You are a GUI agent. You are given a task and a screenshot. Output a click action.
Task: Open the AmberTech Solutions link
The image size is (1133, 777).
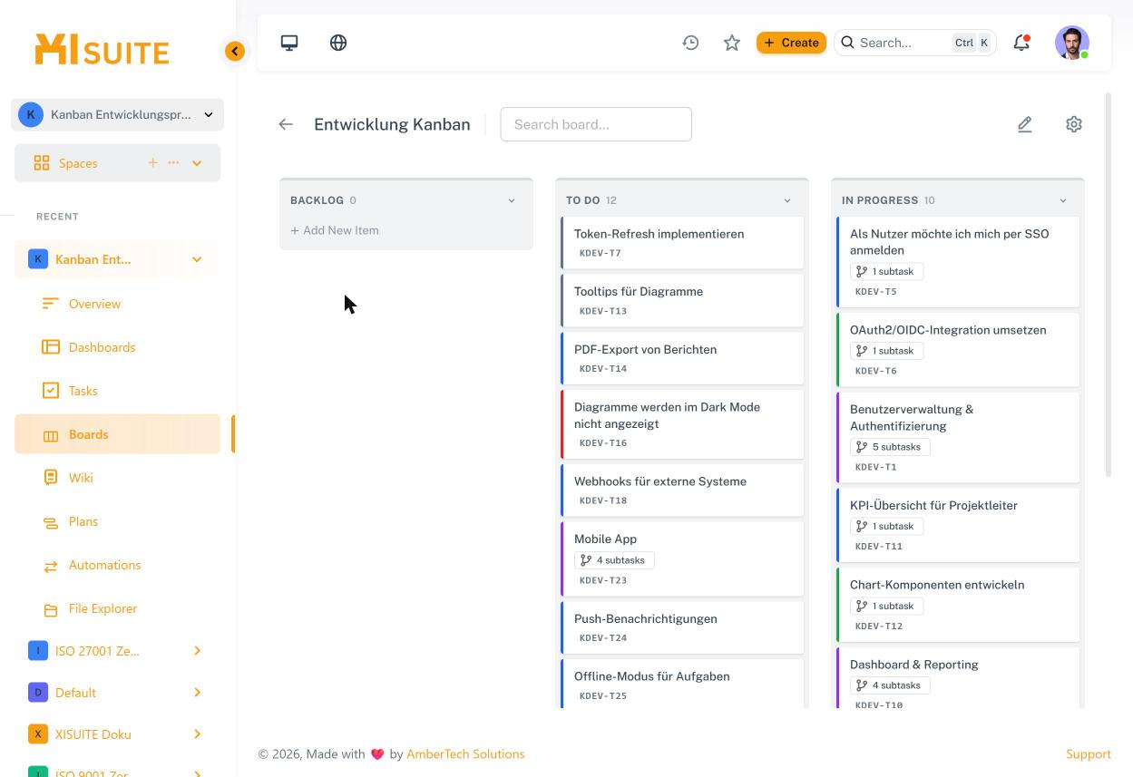[465, 754]
